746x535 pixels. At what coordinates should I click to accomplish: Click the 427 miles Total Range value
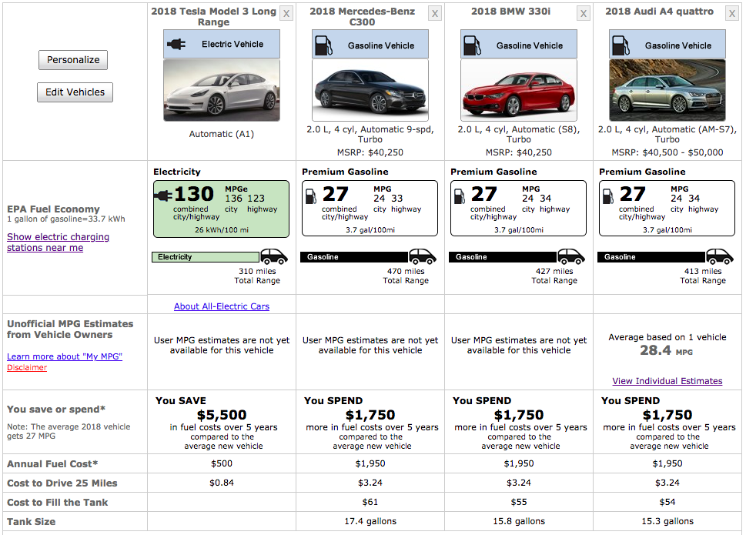point(554,276)
